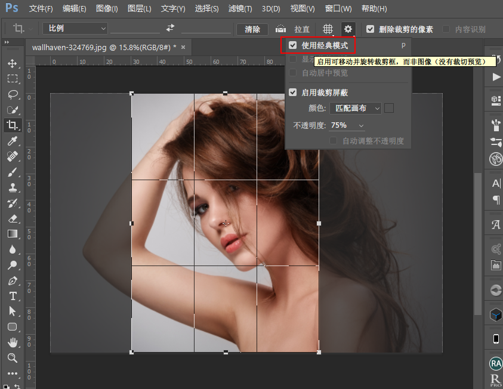Open the crop settings gear

coord(348,29)
